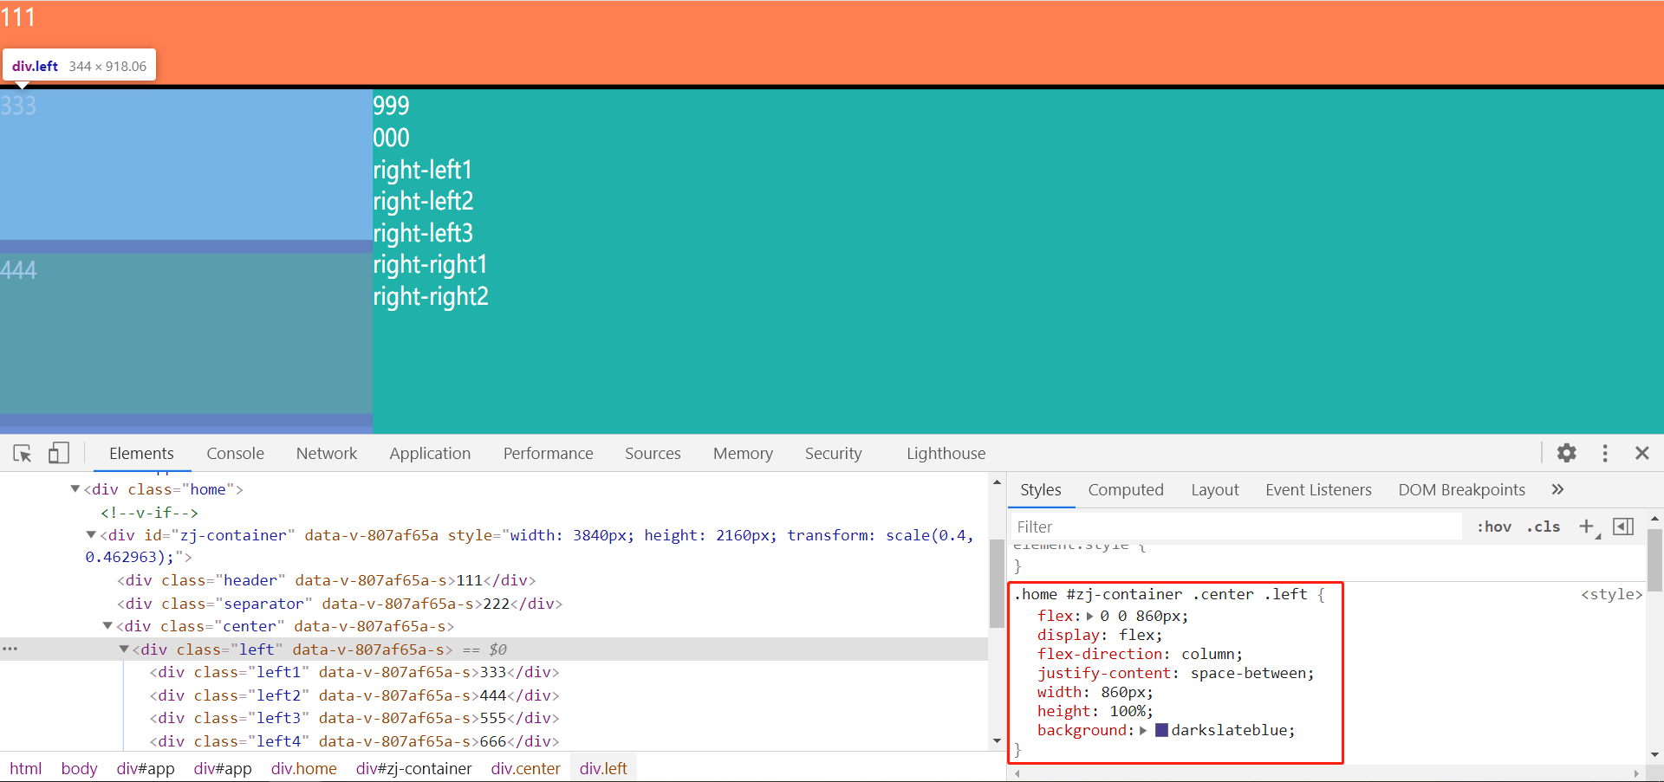
Task: Activate the inspect element picker icon
Action: [23, 453]
